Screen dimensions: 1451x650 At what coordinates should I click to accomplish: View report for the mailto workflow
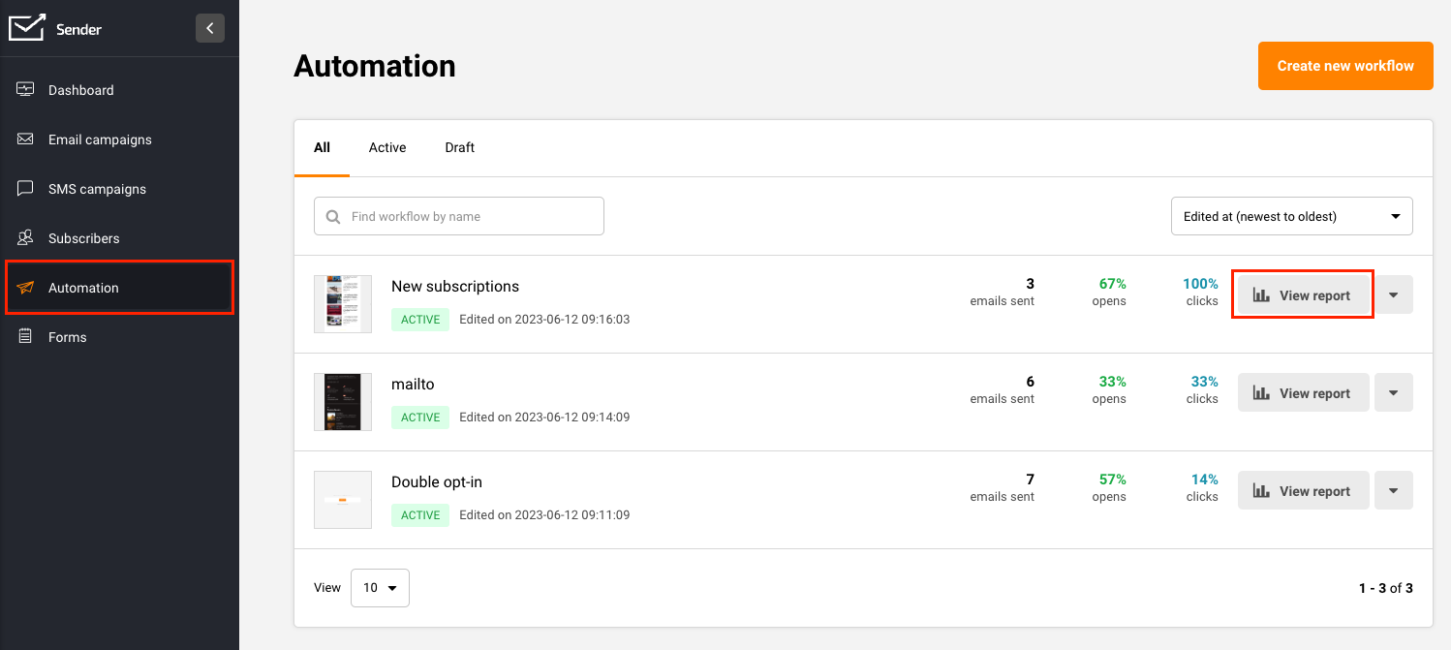1303,393
